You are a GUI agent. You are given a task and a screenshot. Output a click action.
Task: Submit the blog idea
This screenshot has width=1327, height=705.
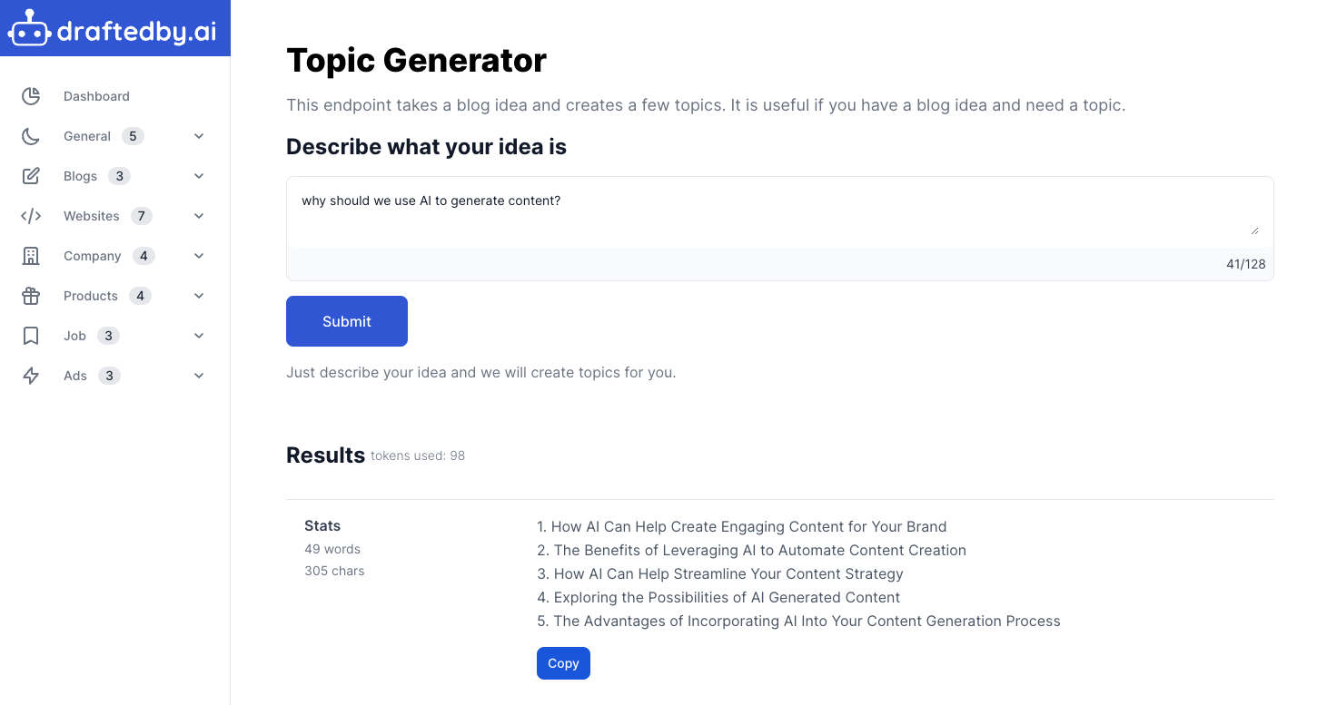click(x=347, y=321)
